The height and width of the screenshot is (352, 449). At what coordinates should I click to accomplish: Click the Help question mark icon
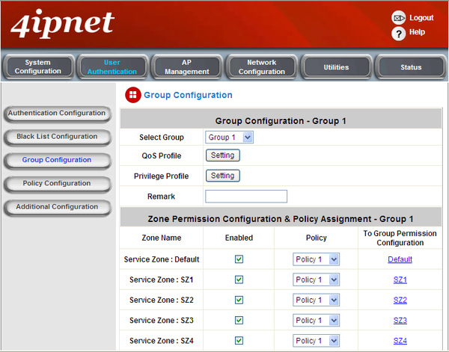[398, 34]
